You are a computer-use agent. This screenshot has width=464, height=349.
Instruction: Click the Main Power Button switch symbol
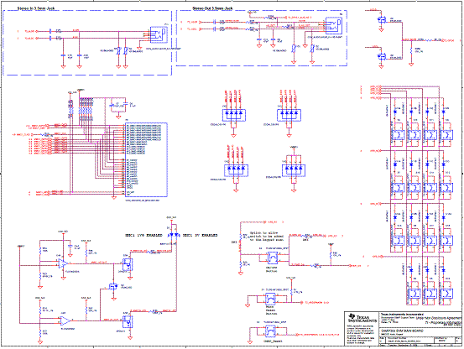[x=270, y=300]
